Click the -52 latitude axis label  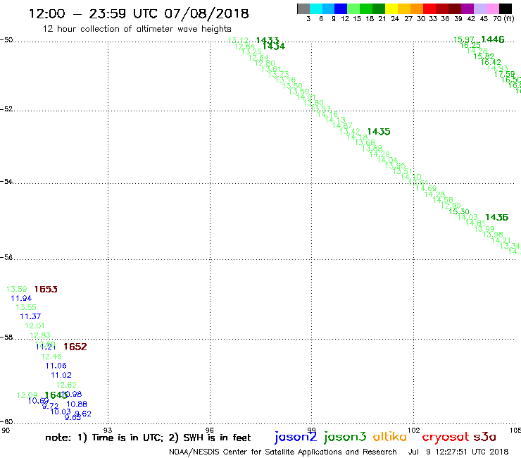point(6,109)
